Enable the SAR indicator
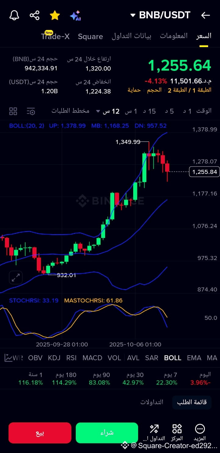Screen dimensions: 220x453 pyautogui.click(x=152, y=358)
